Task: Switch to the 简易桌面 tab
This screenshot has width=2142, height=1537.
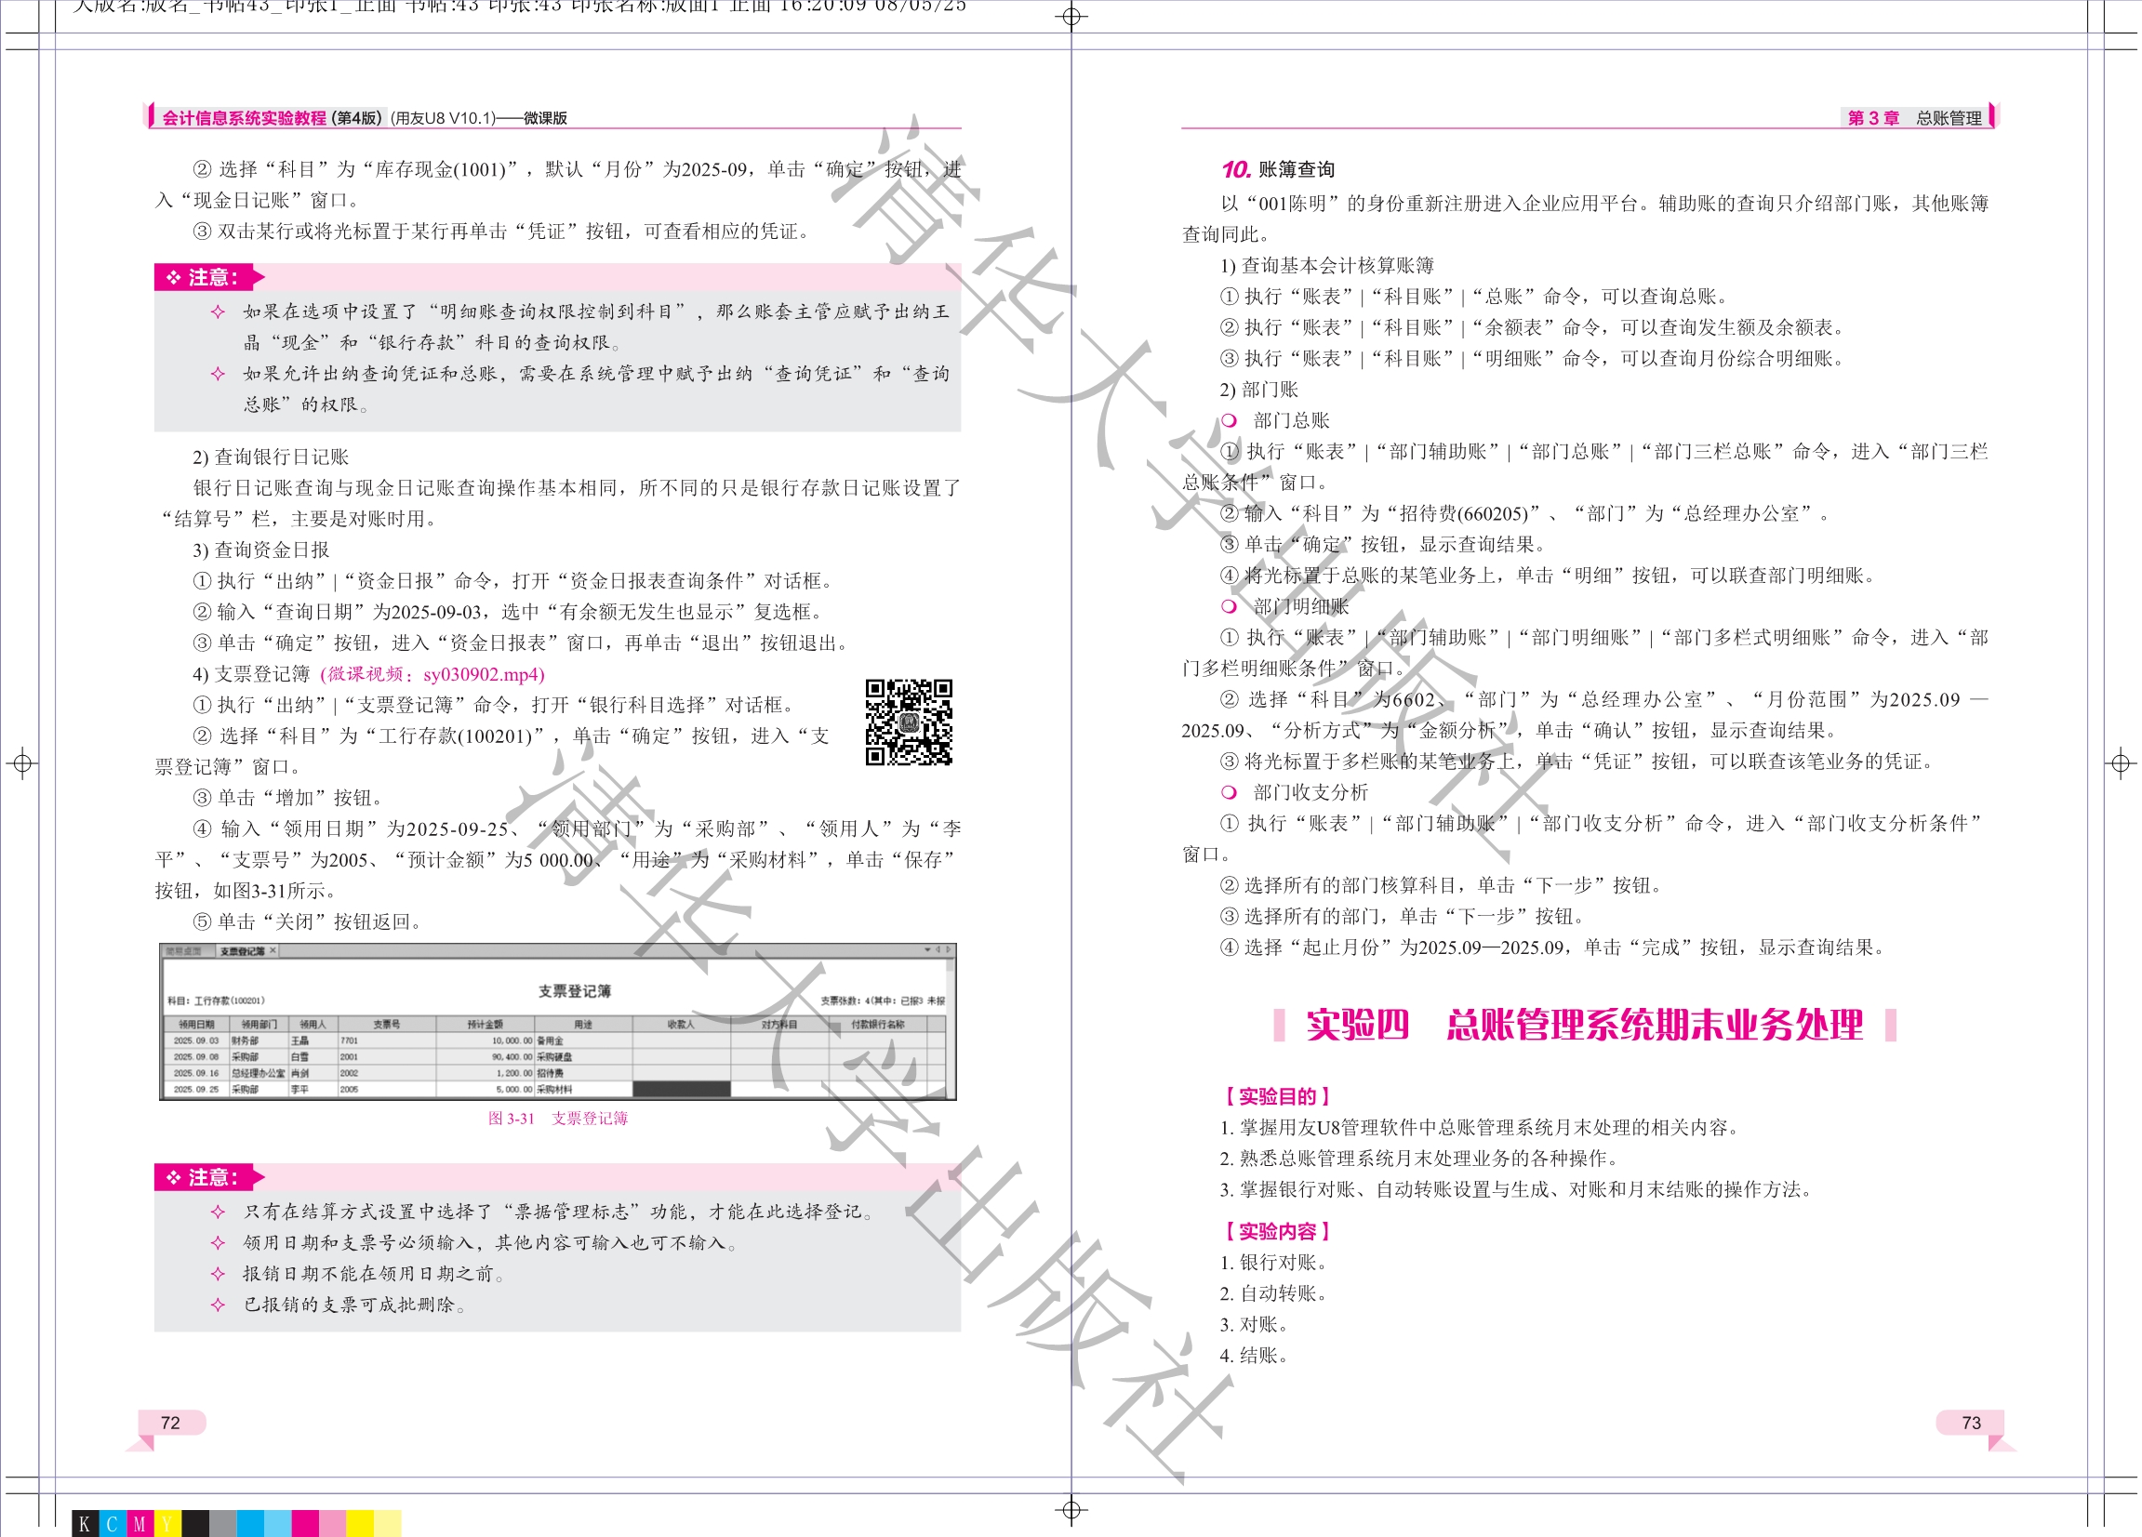Action: click(184, 950)
